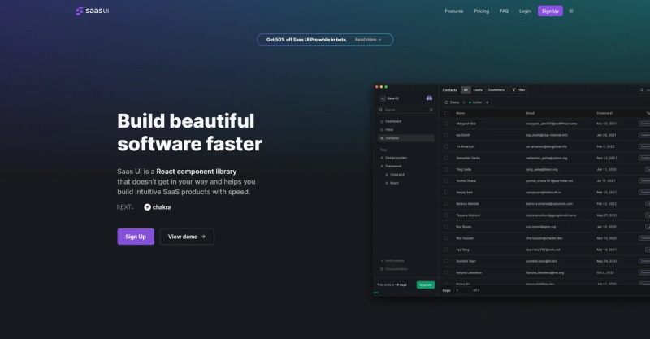Image resolution: width=650 pixels, height=339 pixels.
Task: Click the name Isa Okoth
Action: (462, 135)
